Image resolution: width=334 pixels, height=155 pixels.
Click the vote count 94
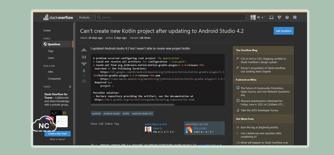pos(84,57)
